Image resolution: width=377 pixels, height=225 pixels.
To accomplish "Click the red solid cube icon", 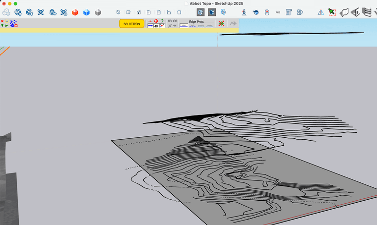I will click(75, 12).
